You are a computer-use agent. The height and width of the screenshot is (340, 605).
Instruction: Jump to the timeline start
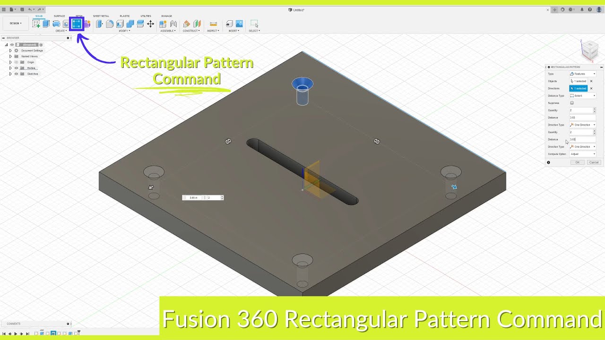[4, 334]
